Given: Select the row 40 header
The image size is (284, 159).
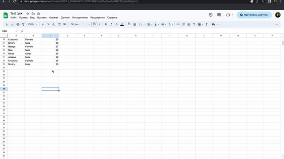Looking at the screenshot, I should tap(4, 89).
